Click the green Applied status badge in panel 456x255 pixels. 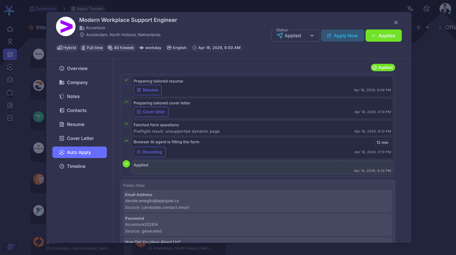383,68
